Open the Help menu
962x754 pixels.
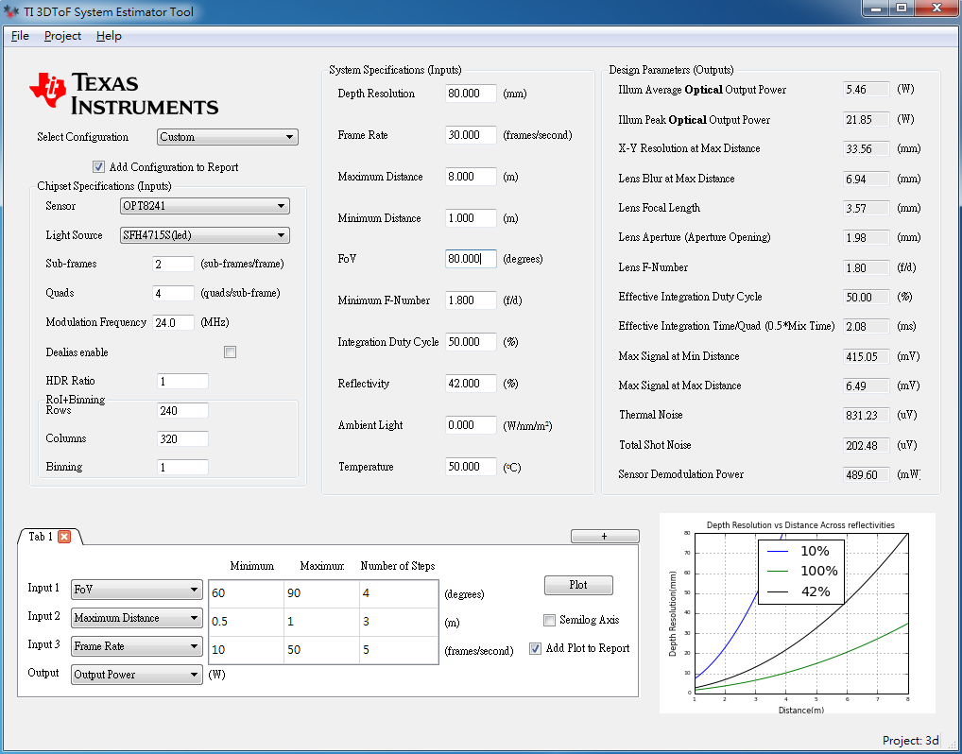click(x=110, y=36)
